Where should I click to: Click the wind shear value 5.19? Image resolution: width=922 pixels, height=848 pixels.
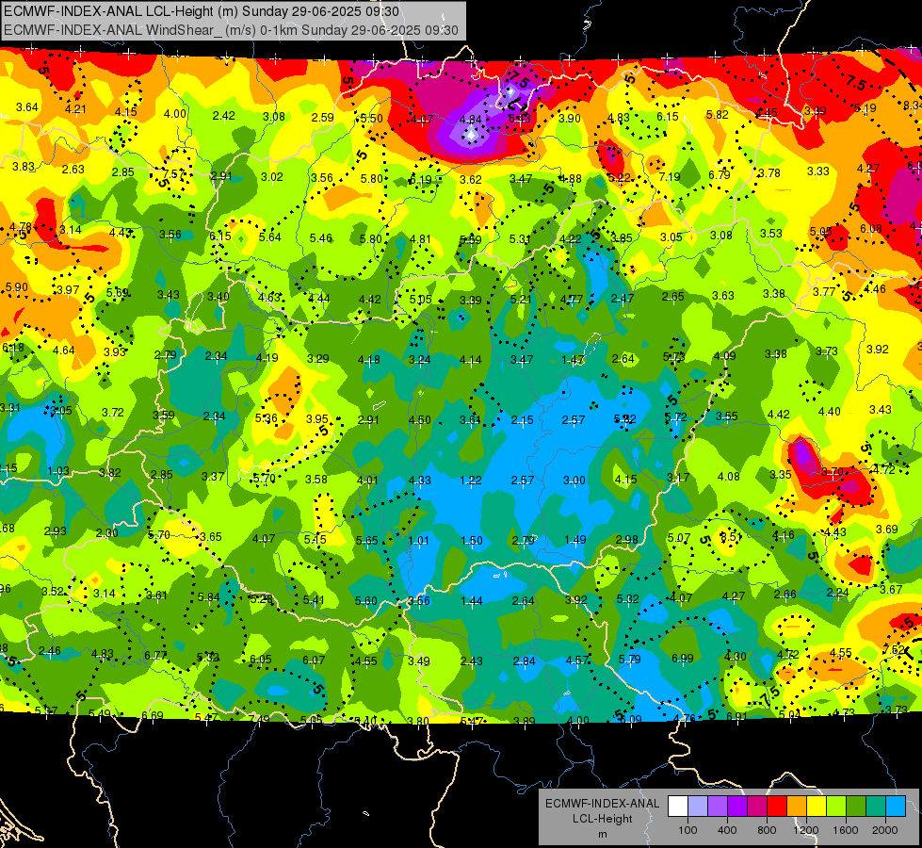[865, 107]
